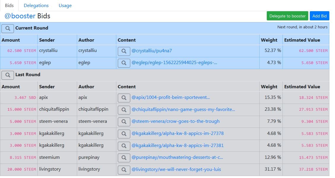Open @kgakakillerg/alpha-kw-8-appics-im-27381 link
The height and width of the screenshot is (178, 335).
point(178,146)
